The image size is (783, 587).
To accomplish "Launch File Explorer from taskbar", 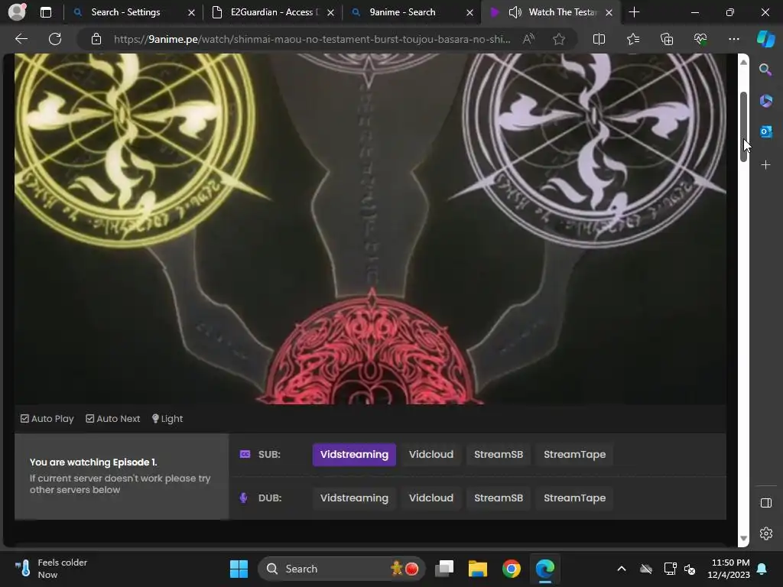I will (477, 569).
